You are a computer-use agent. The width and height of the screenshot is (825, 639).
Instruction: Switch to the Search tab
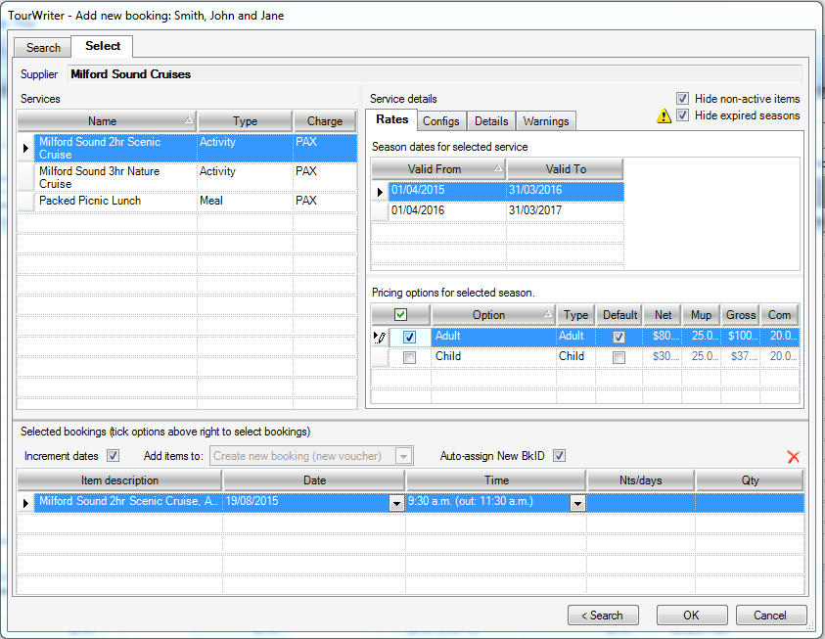[43, 48]
